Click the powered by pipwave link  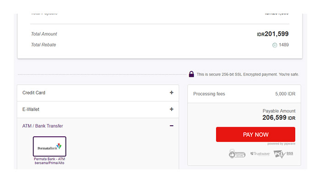point(282,144)
